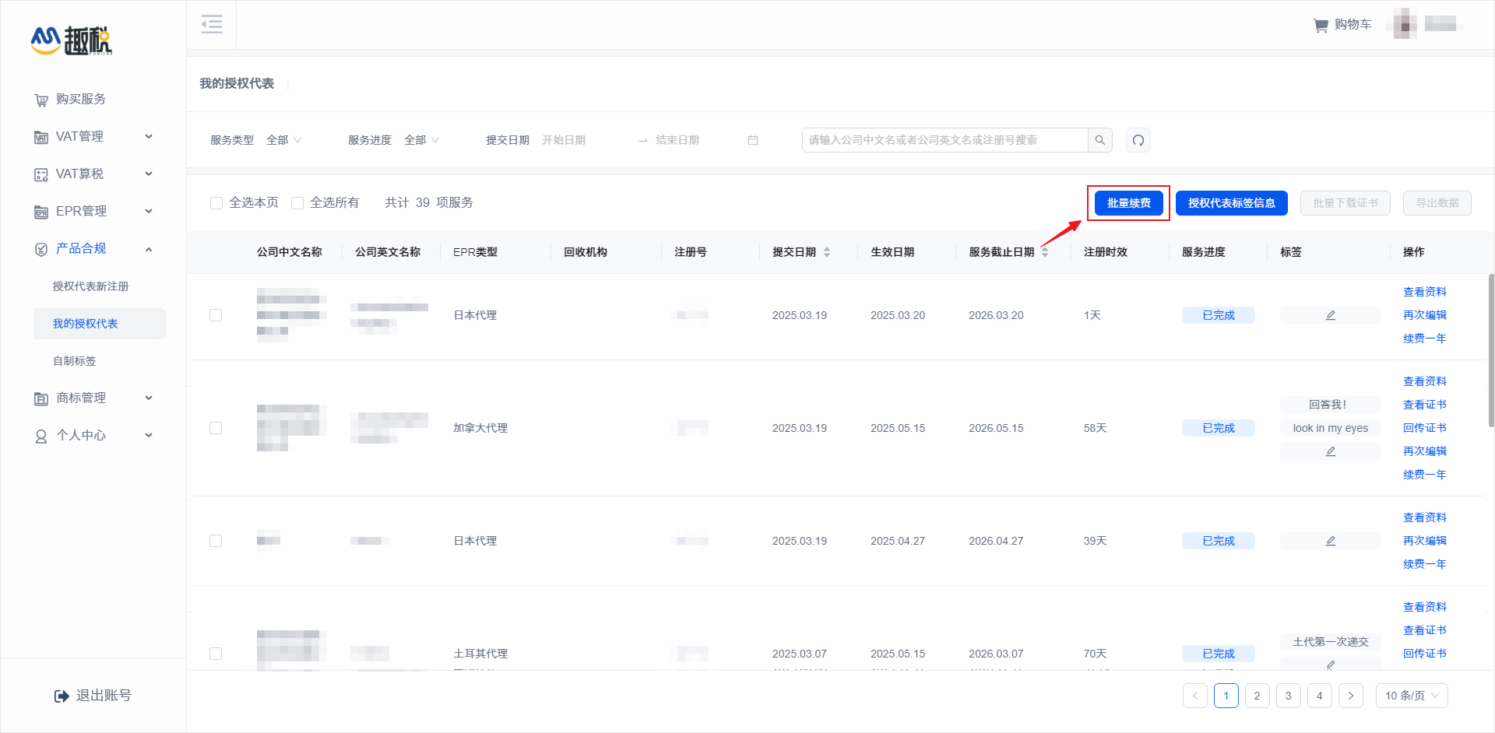This screenshot has width=1495, height=733.
Task: Edit the tag on the 日本代理 row
Action: pyautogui.click(x=1330, y=314)
